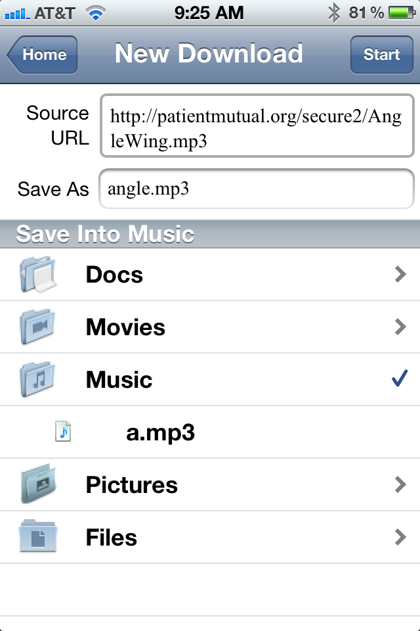Screen dimensions: 420x631
Task: Tap the Wi-Fi signal icon
Action: [x=96, y=12]
